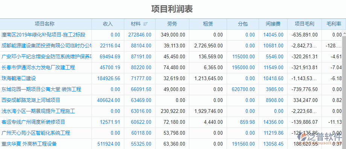The image size is (346, 149).
Task: Click the 劳务 column header
Action: (x=172, y=24)
